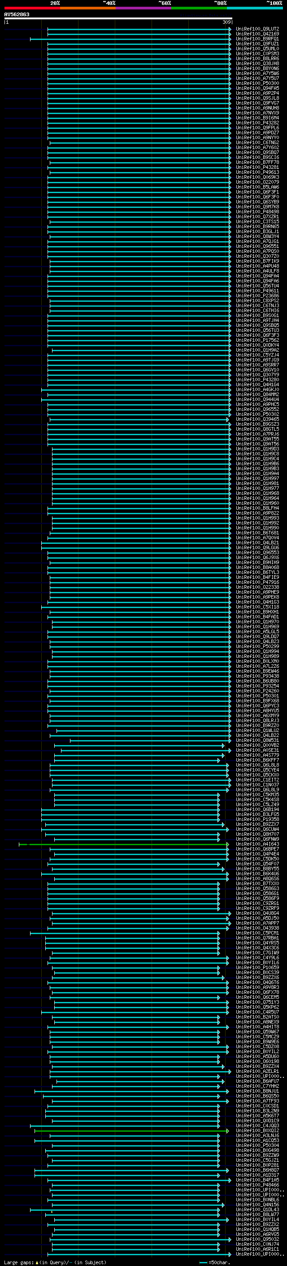This screenshot has height=1266, width=287.
Task: Open hit UniRef100_A9NUH8
Action: point(257,108)
